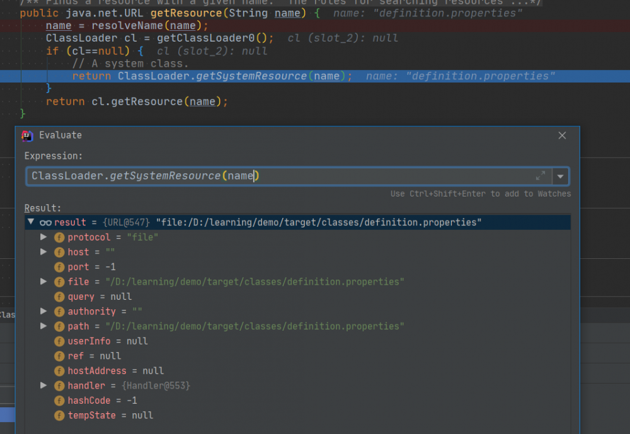The image size is (630, 434).
Task: Click the Evaluate dialog debugger icon
Action: (26, 135)
